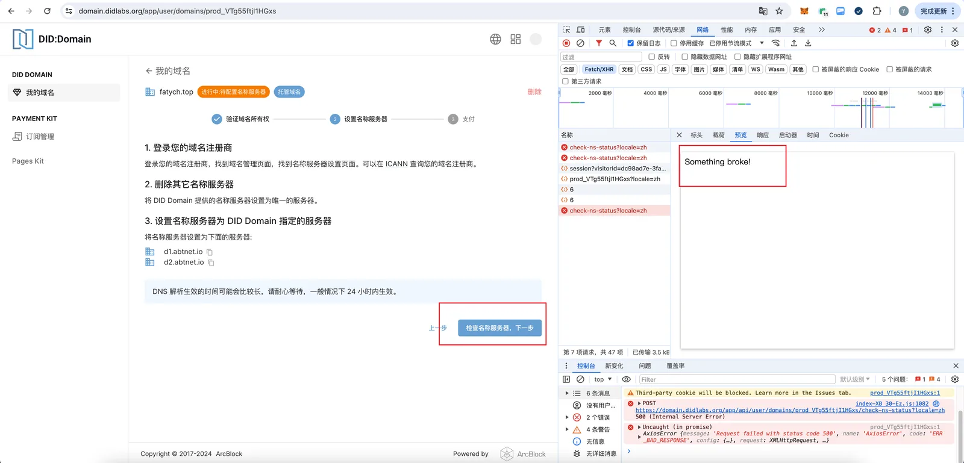Click the translate page icon in address bar
This screenshot has width=964, height=463.
[763, 11]
